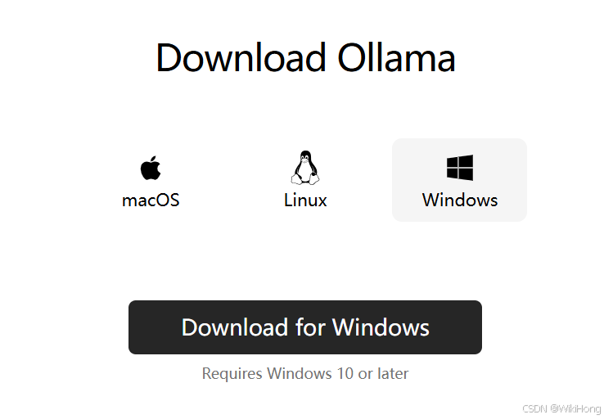Choose the Windows logo icon
Image resolution: width=613 pixels, height=419 pixels.
[460, 168]
